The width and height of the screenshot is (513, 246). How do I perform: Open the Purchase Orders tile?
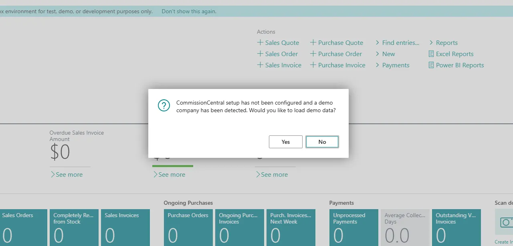point(188,228)
